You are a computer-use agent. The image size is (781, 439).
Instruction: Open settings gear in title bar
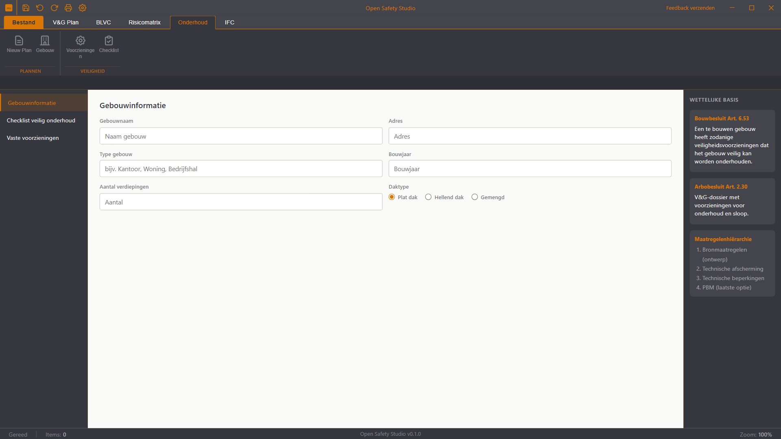83,8
